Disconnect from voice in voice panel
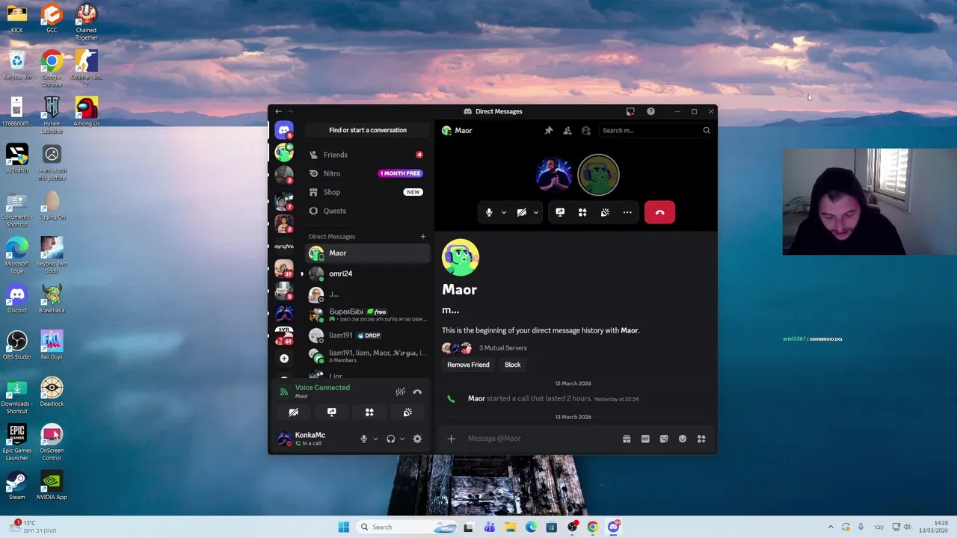 (x=417, y=392)
